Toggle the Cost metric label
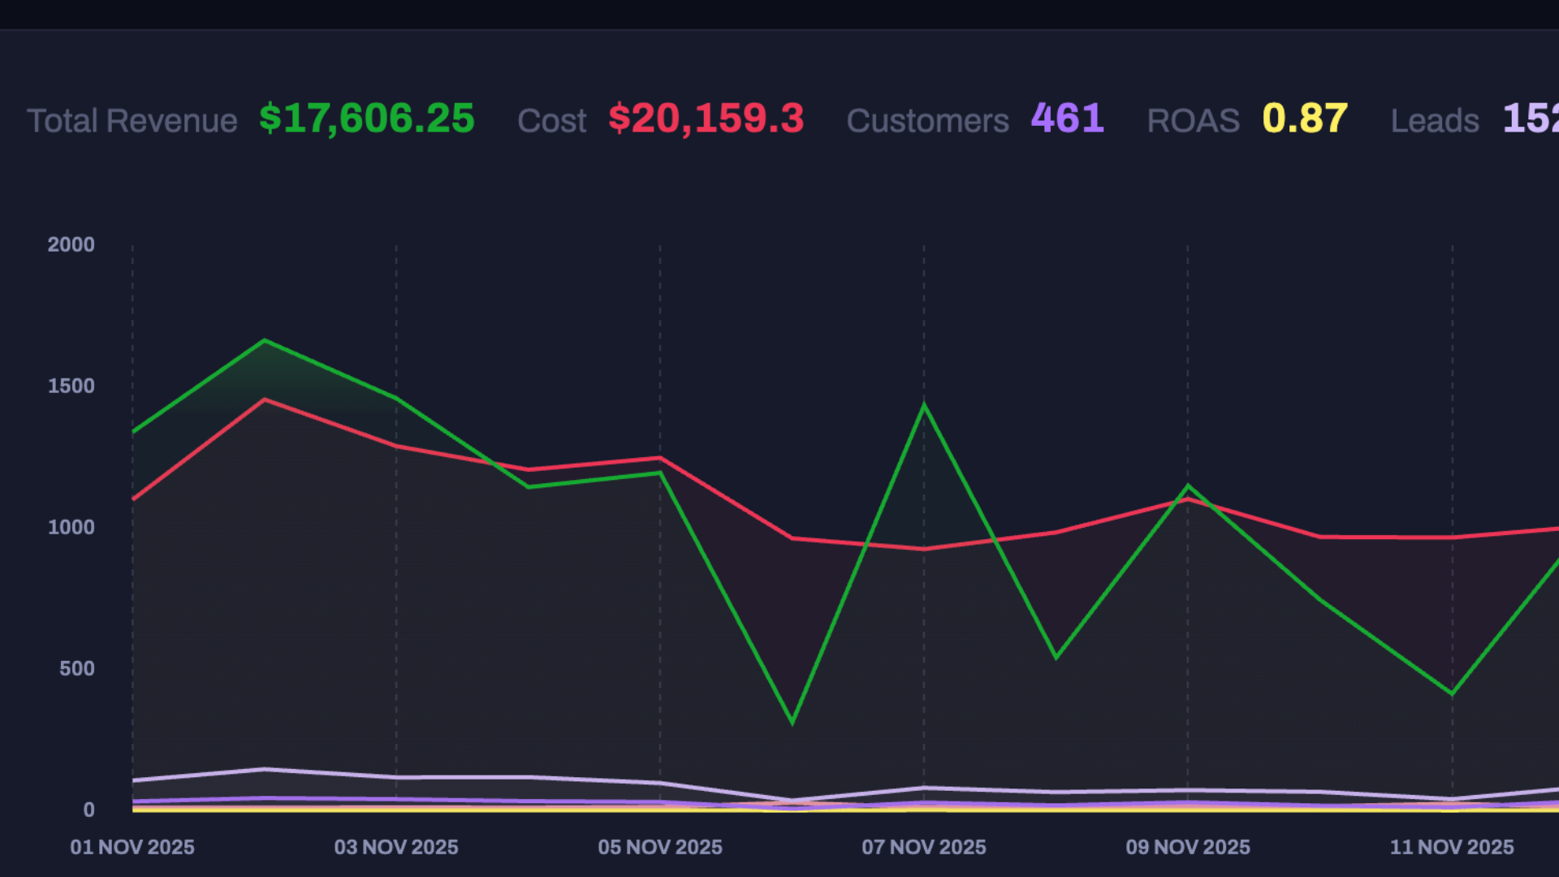Viewport: 1559px width, 877px height. click(551, 121)
